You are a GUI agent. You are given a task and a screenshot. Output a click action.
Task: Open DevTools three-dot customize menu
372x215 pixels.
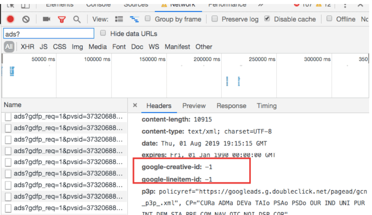tap(345, 5)
